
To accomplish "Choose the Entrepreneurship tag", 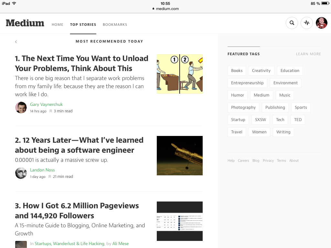I will [247, 83].
